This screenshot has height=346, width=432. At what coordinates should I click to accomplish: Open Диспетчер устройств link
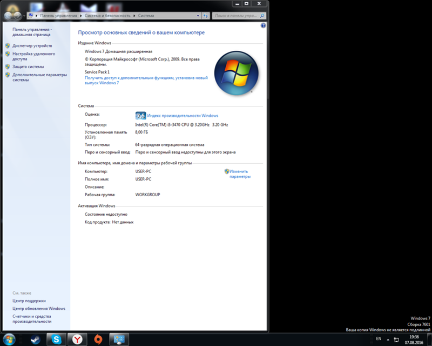32,45
